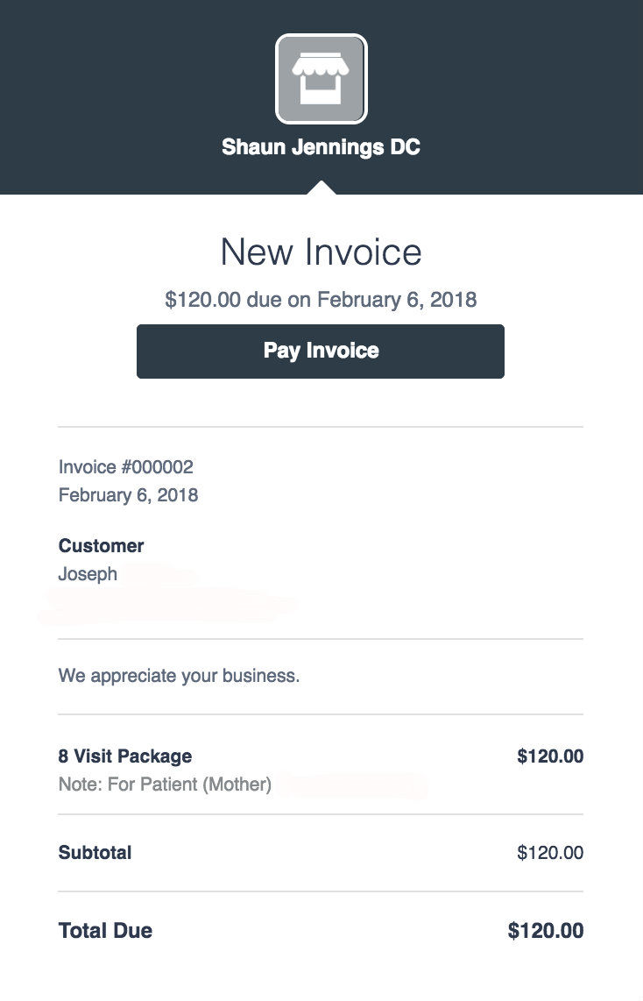643x1001 pixels.
Task: Click the Note: For Patient (Mother) text
Action: pos(165,784)
